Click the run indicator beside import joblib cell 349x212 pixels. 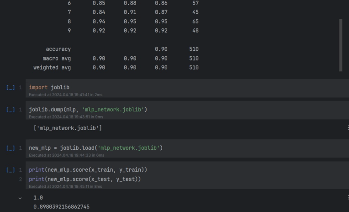(11, 87)
